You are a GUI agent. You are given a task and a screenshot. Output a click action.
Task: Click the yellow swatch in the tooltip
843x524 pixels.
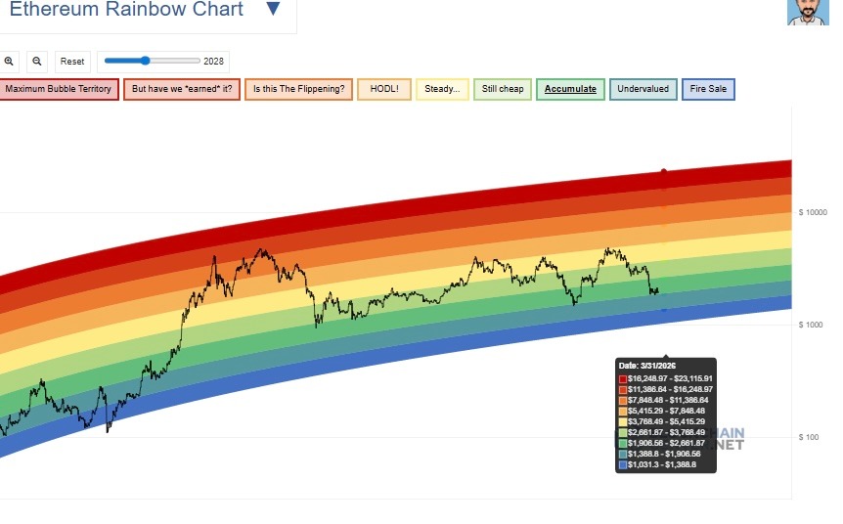tap(623, 422)
